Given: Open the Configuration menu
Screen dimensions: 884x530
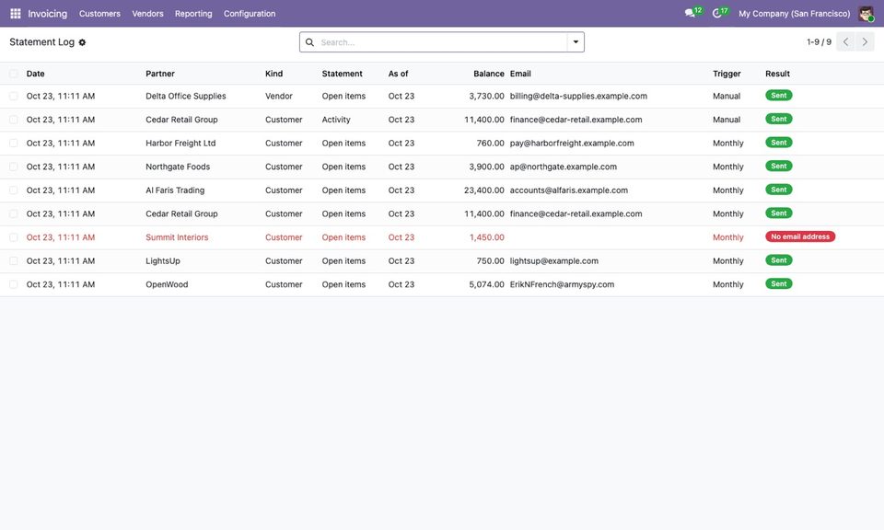Looking at the screenshot, I should click(250, 14).
